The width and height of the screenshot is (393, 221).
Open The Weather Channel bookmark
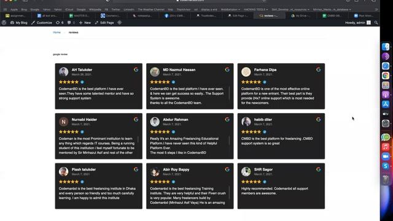pyautogui.click(x=151, y=10)
